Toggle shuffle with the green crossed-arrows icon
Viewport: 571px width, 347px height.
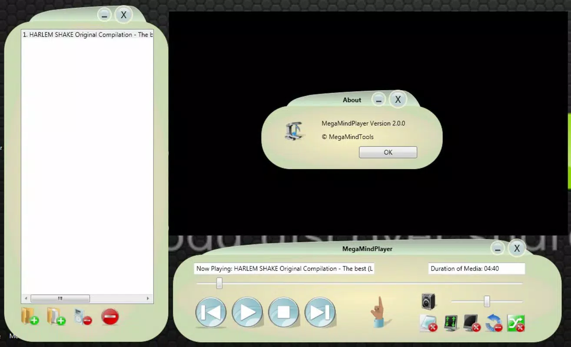pyautogui.click(x=516, y=324)
